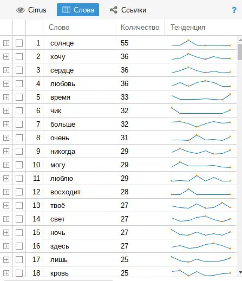Sort by the Количество column header

tap(140, 28)
